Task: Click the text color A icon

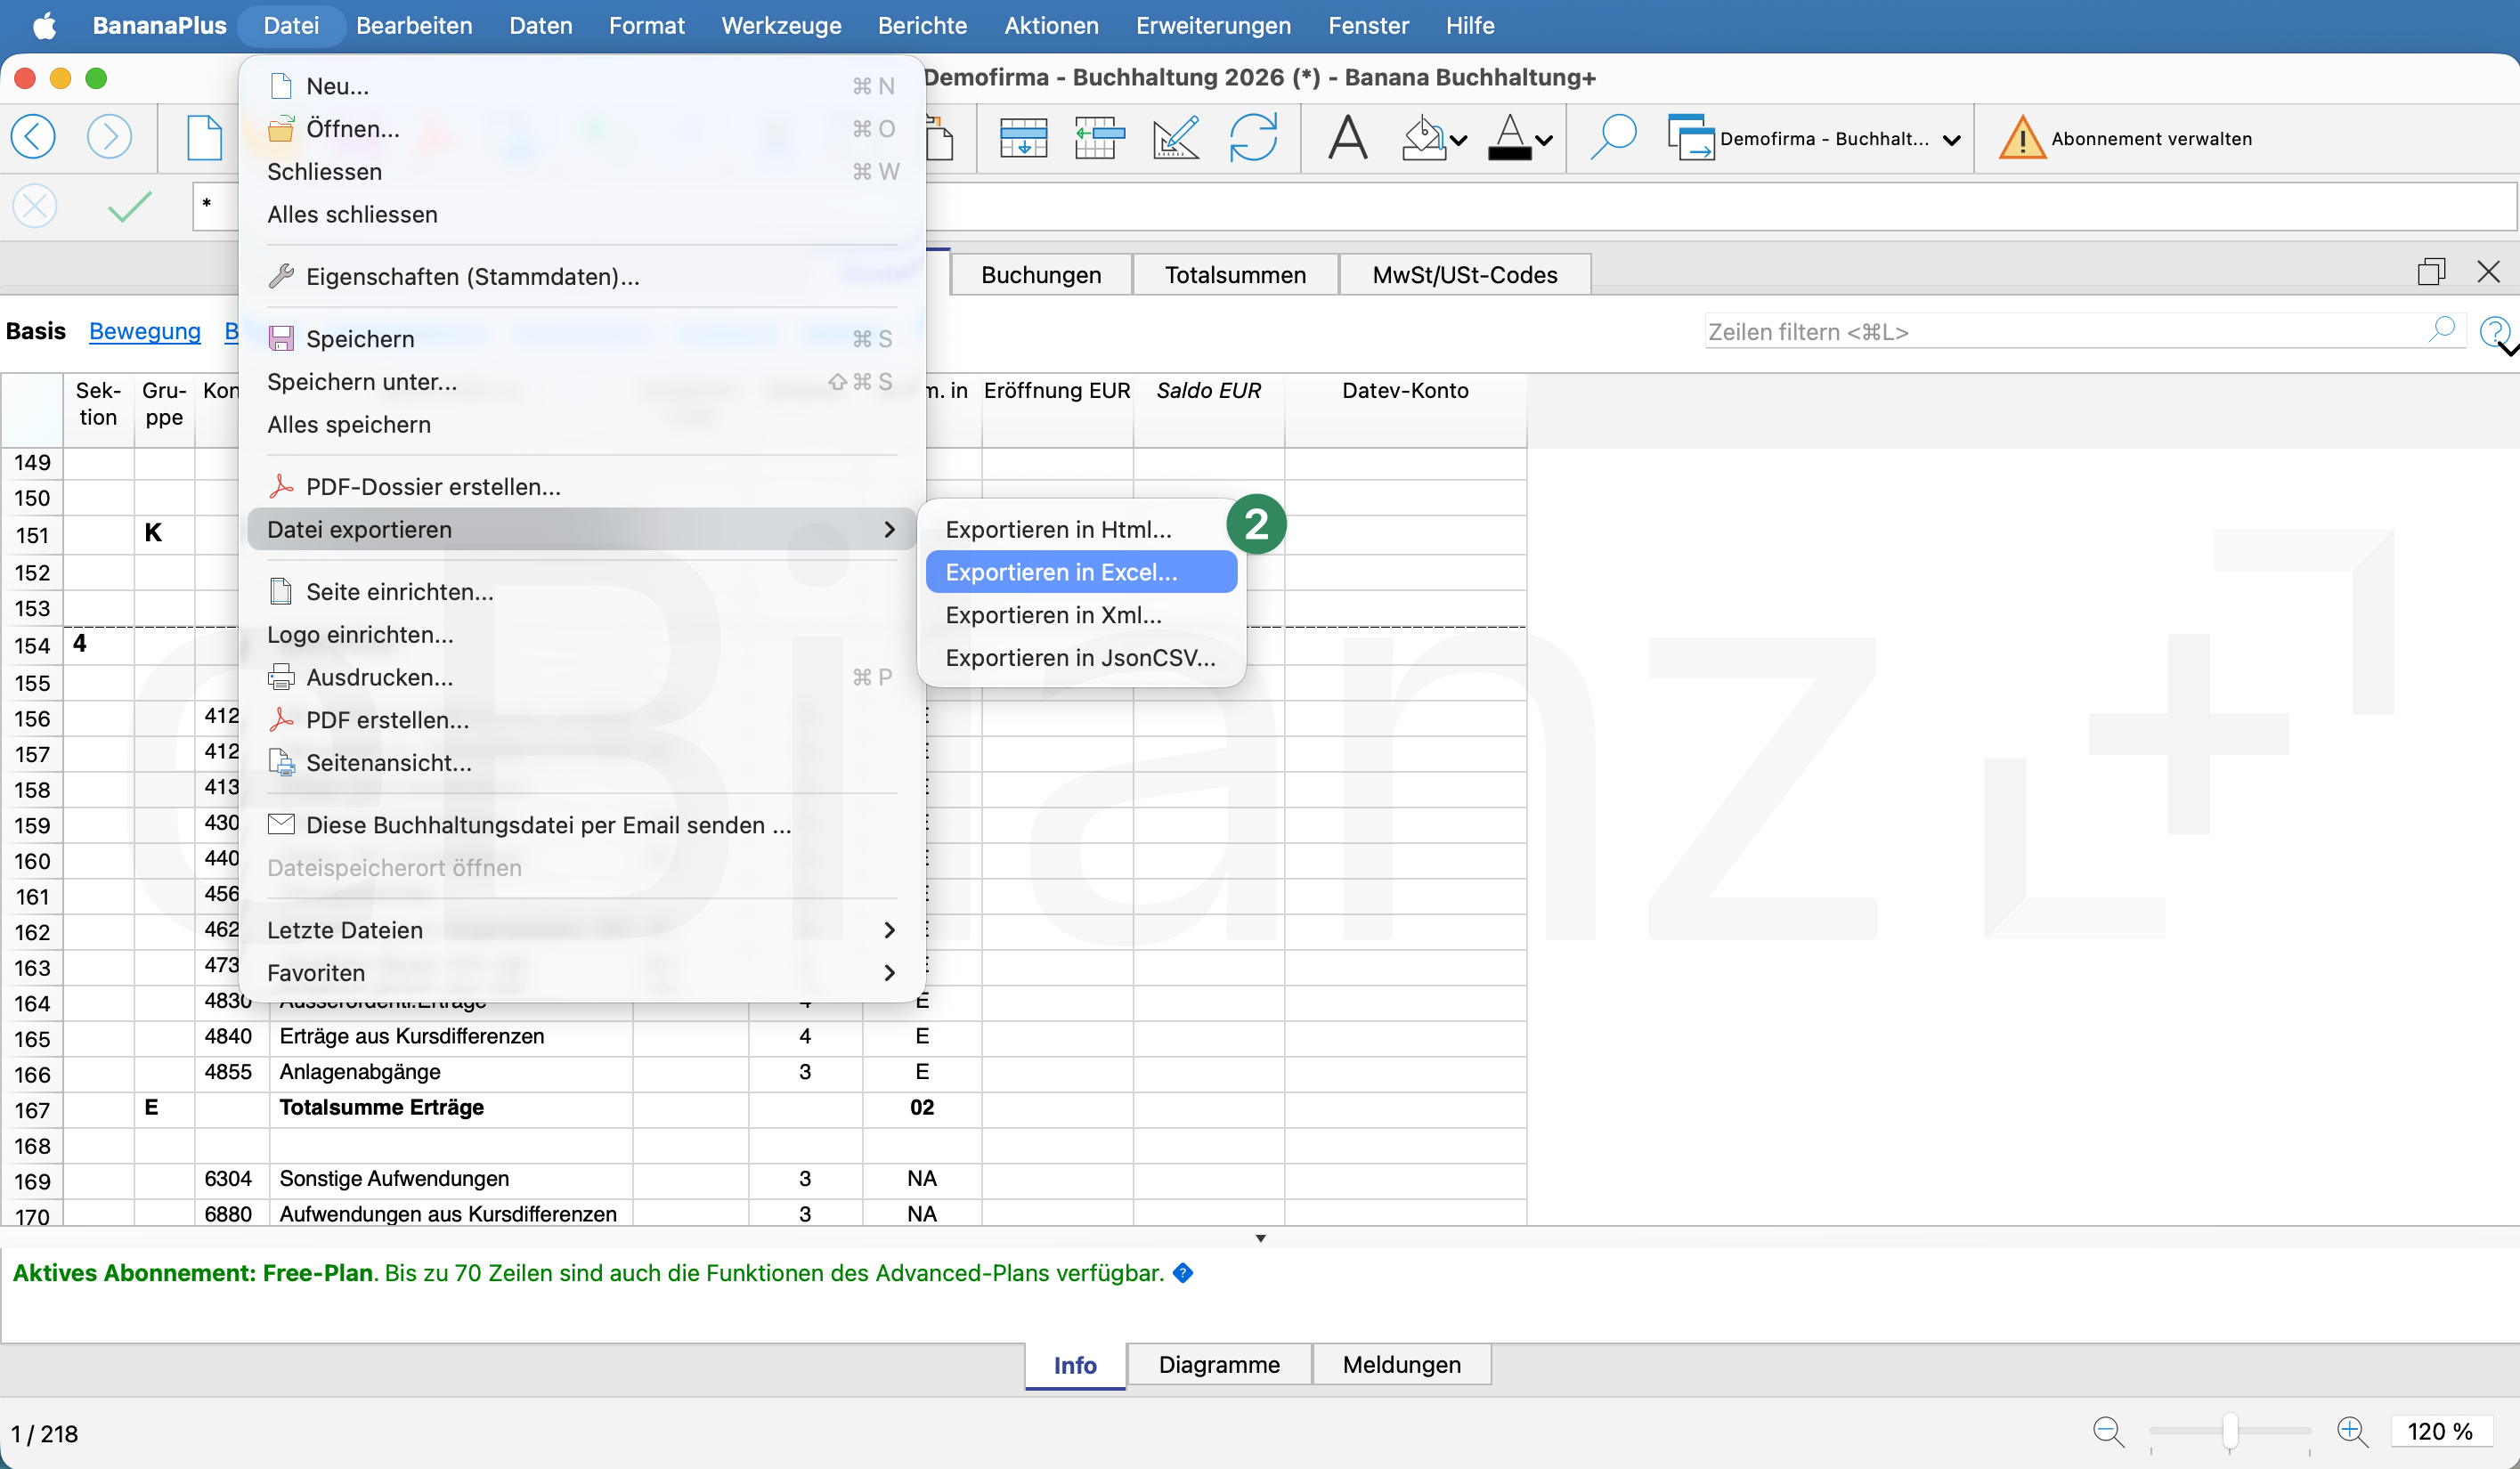Action: click(1509, 137)
